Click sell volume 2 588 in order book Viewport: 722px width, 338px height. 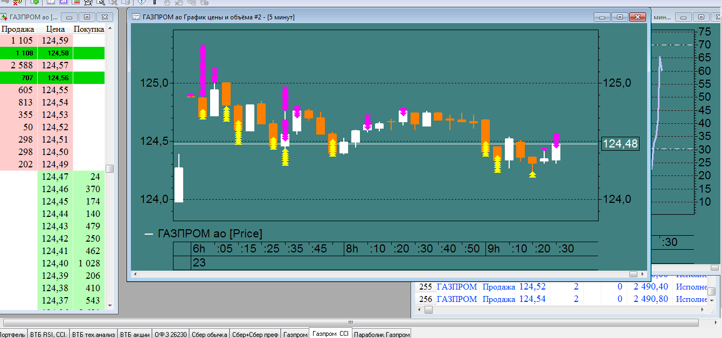coord(22,65)
